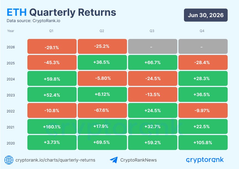Click the gray empty 2026 Q3 cell
Viewport: 239px width, 169px height.
coord(153,46)
